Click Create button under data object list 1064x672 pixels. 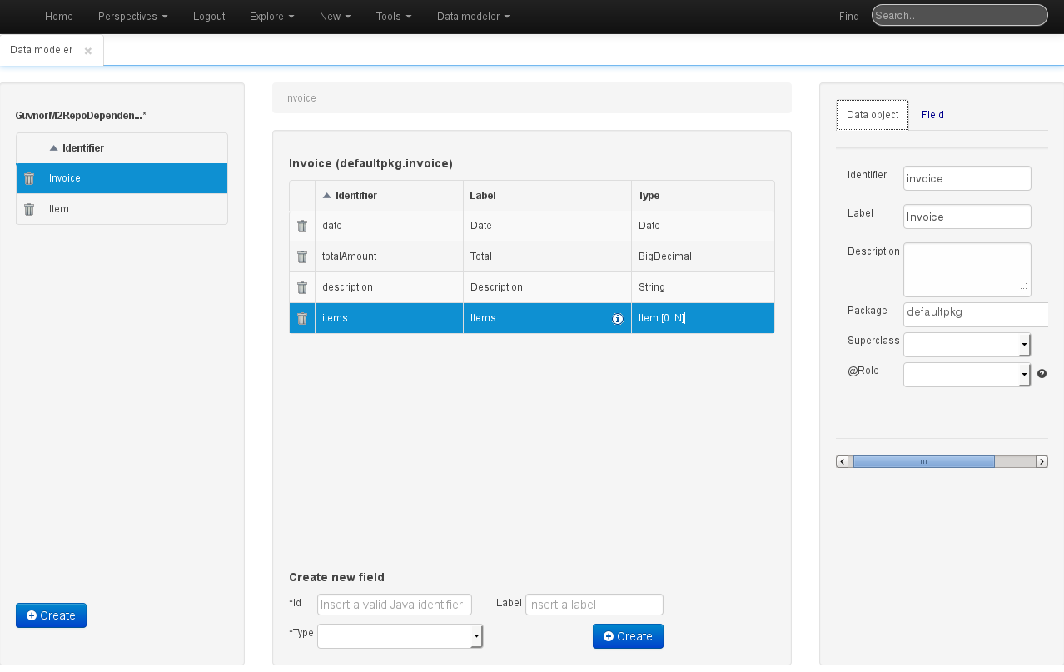coord(51,615)
